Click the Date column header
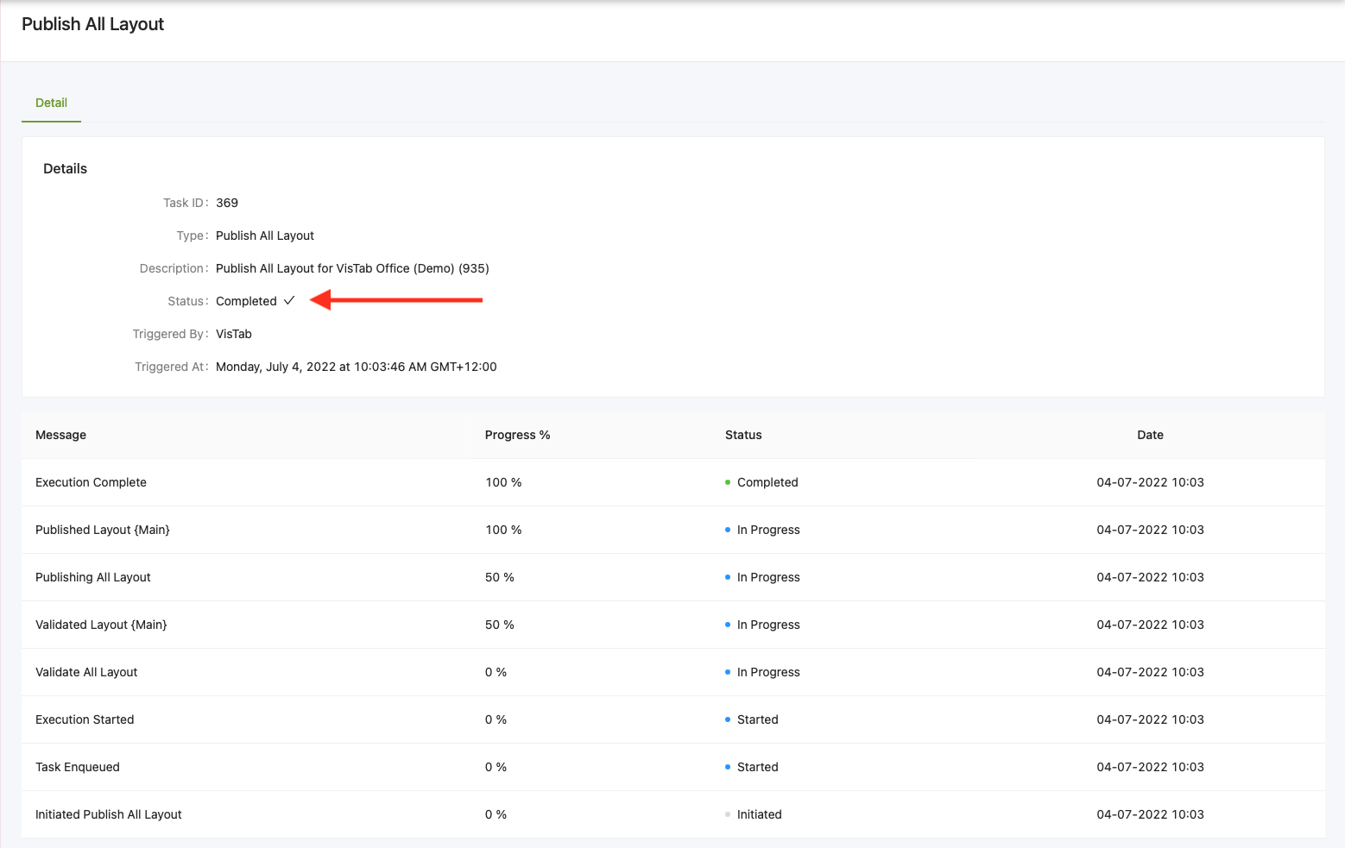 click(1150, 435)
